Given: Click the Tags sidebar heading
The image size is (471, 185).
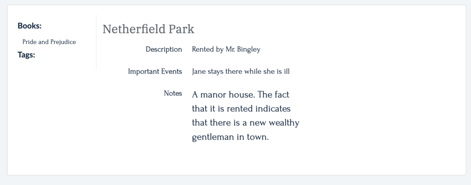Looking at the screenshot, I should [26, 55].
